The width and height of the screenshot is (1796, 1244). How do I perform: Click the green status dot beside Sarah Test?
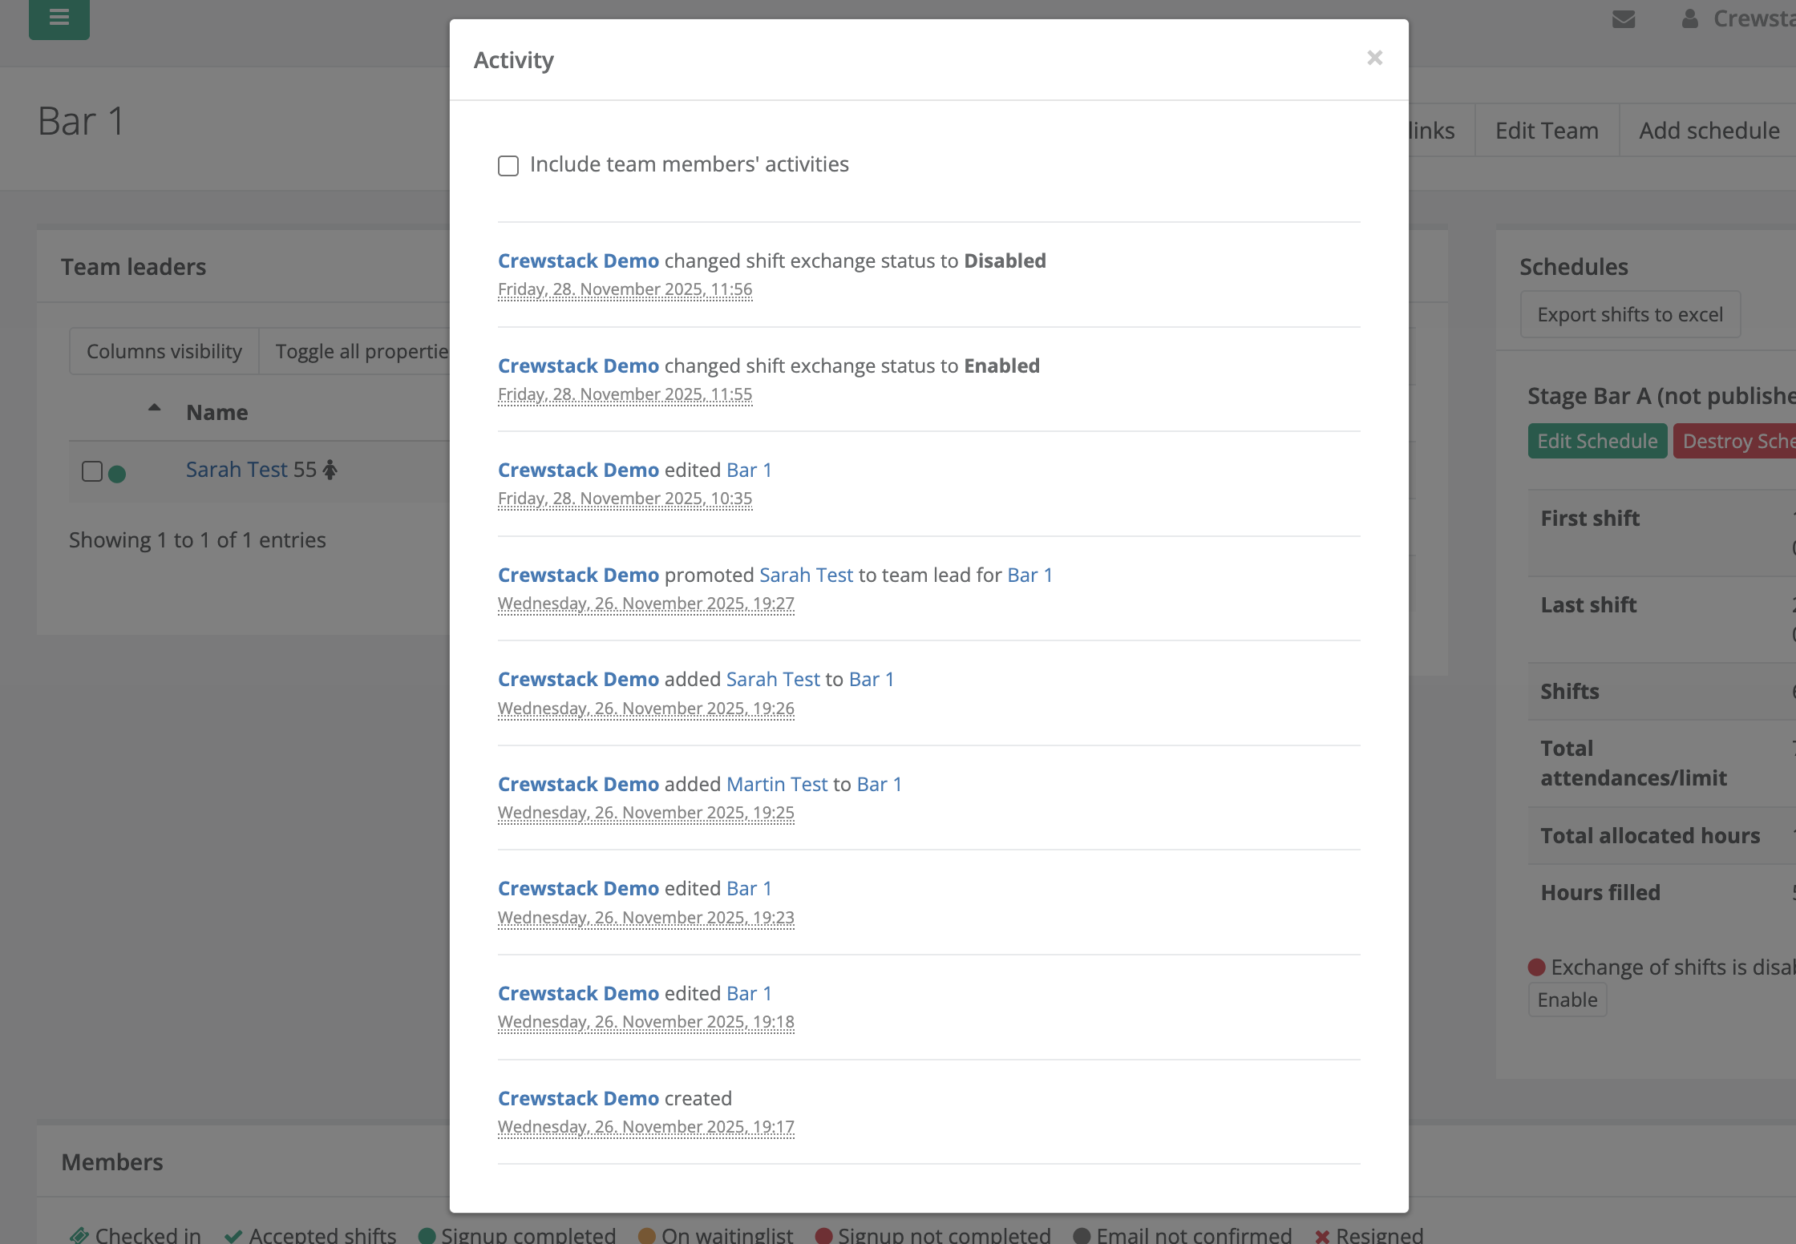pyautogui.click(x=118, y=473)
